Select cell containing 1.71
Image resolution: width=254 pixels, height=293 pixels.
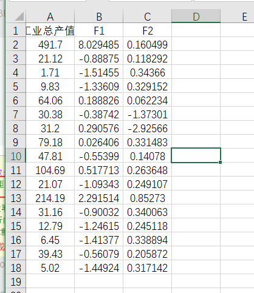pos(50,72)
